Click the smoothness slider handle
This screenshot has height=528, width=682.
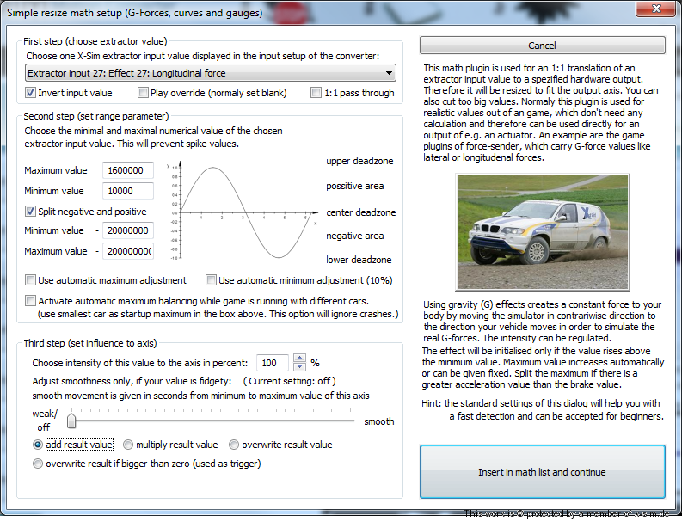tap(71, 421)
